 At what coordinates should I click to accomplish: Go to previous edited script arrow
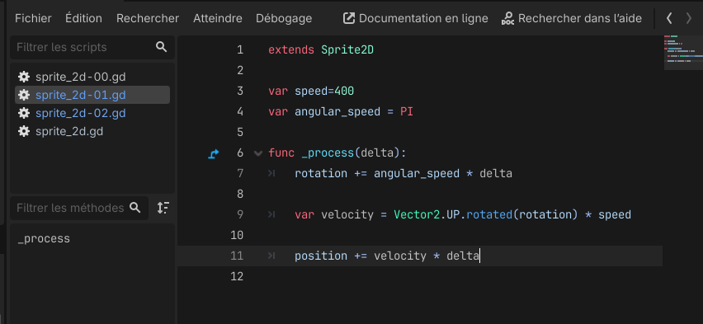(669, 18)
